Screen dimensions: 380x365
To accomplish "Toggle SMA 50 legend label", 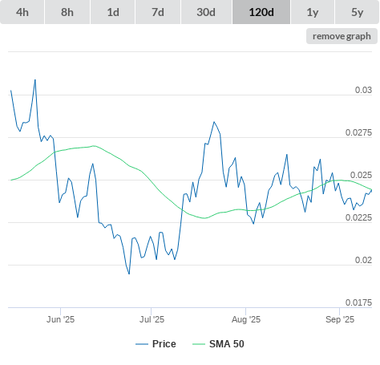I will coord(227,344).
